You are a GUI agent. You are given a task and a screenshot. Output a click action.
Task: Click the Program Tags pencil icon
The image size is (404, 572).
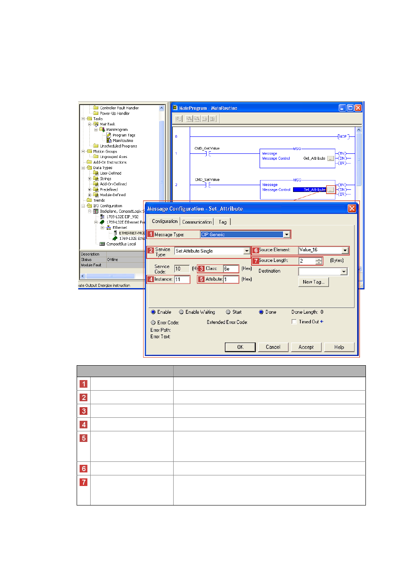click(x=109, y=135)
